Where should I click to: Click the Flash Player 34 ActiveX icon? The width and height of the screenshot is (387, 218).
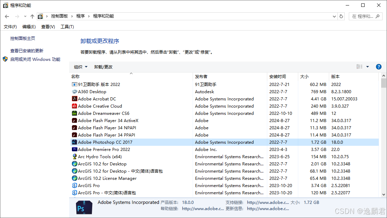click(74, 120)
